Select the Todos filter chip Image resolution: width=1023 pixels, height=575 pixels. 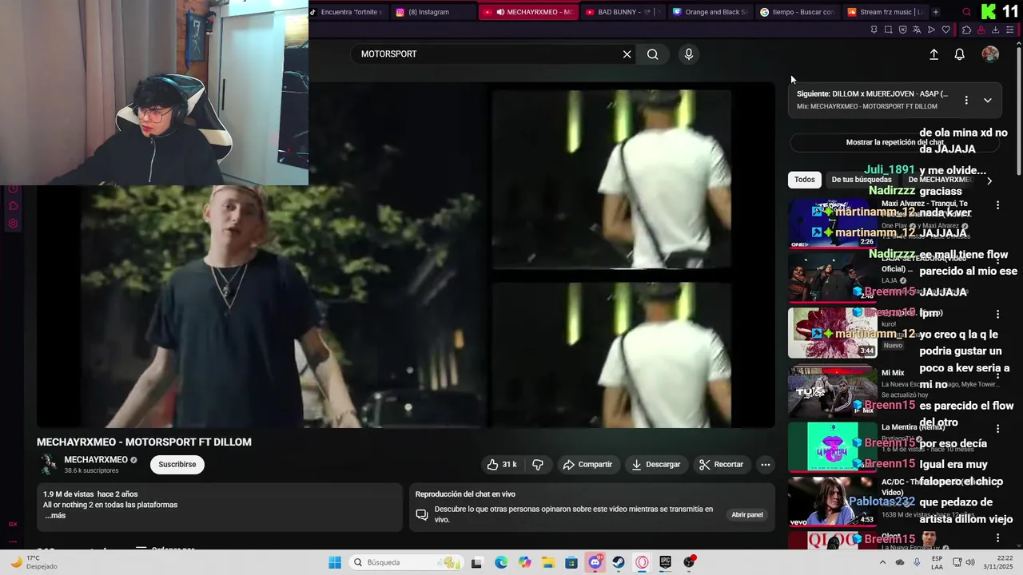[x=805, y=180]
